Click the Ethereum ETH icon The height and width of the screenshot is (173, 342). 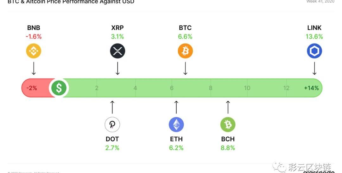[176, 124]
